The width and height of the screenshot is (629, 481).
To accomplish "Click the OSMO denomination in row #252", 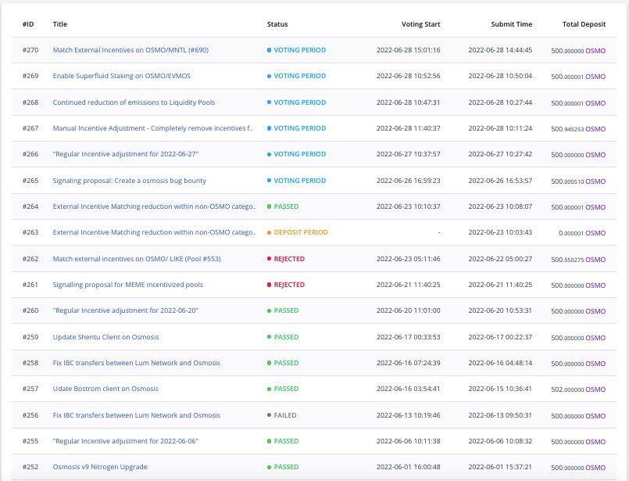I will (x=595, y=468).
